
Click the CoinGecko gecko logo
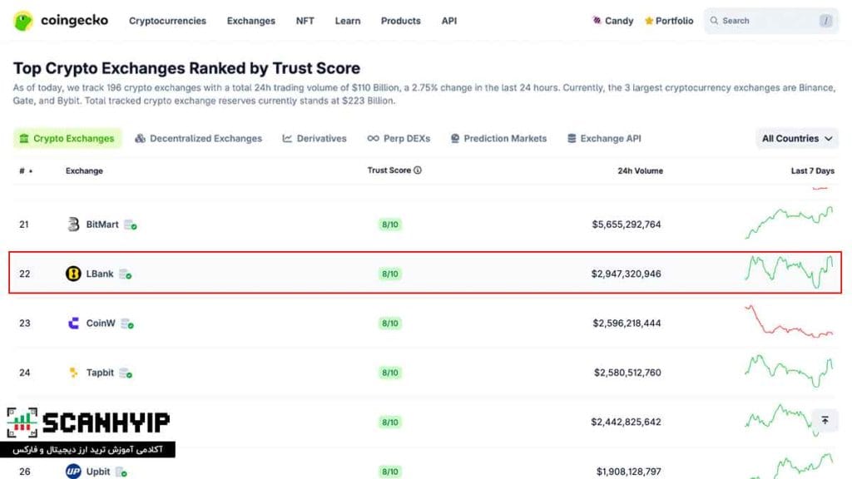(22, 21)
